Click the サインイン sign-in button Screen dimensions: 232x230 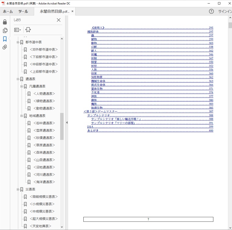coord(225,12)
